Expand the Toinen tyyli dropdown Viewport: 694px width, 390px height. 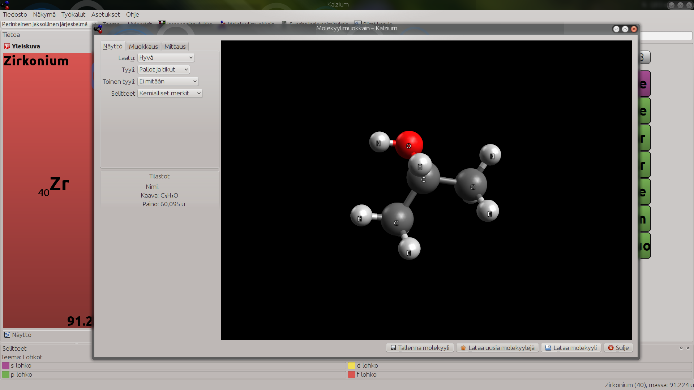[168, 81]
